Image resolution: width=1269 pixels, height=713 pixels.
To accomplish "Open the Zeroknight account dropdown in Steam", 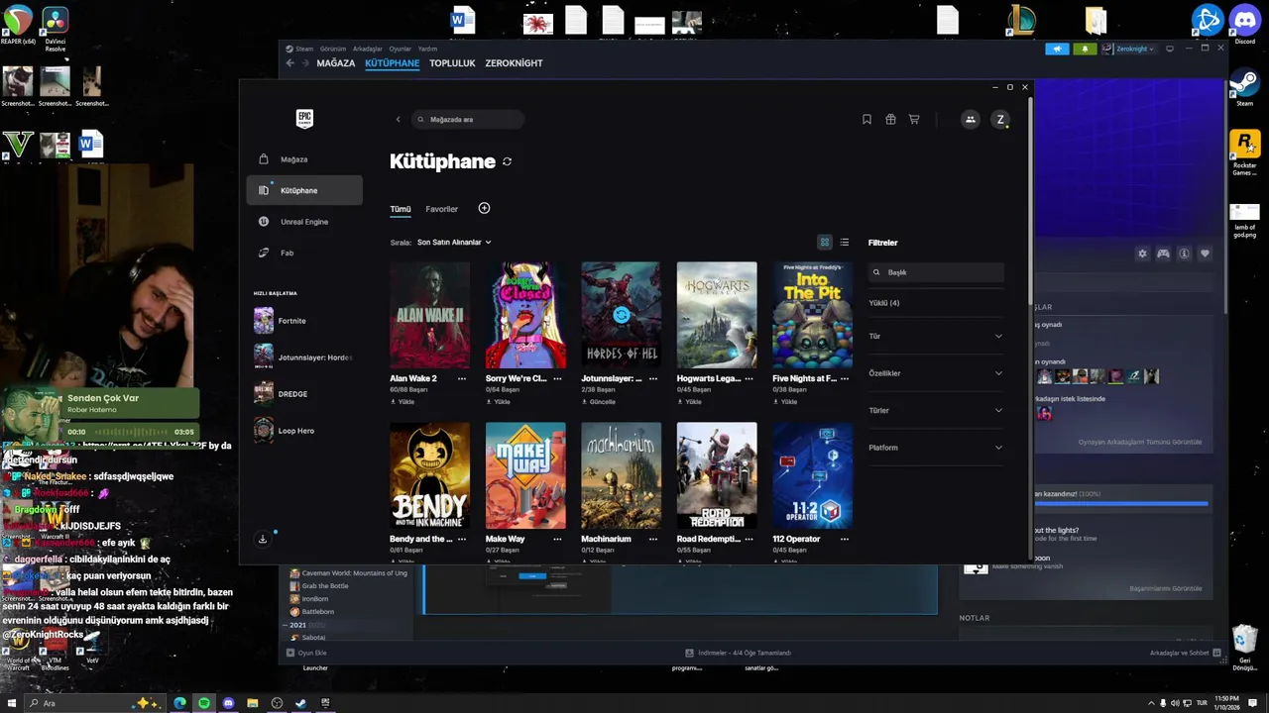I will (x=1129, y=49).
